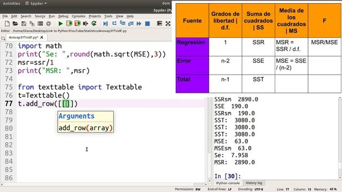Run current cell toolbar icon

tap(69, 23)
